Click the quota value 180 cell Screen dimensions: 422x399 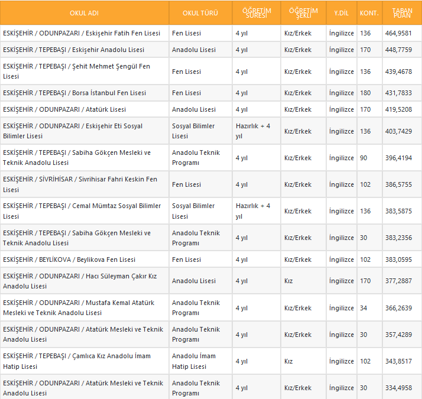click(365, 93)
